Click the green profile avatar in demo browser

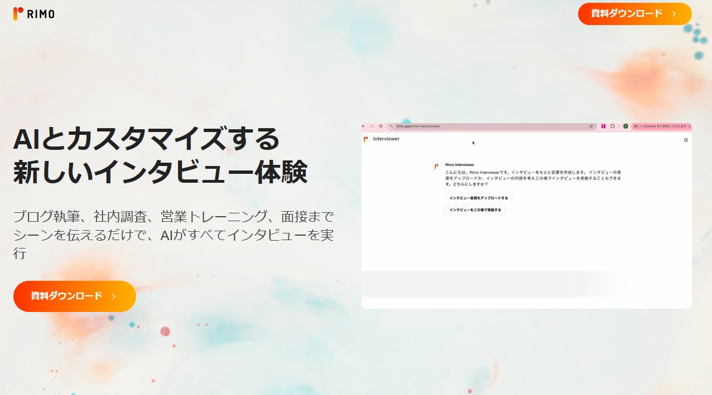coord(626,126)
